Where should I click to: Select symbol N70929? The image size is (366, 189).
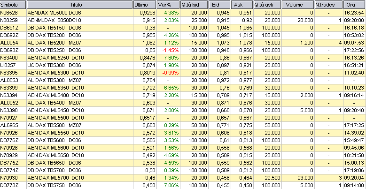point(9,155)
